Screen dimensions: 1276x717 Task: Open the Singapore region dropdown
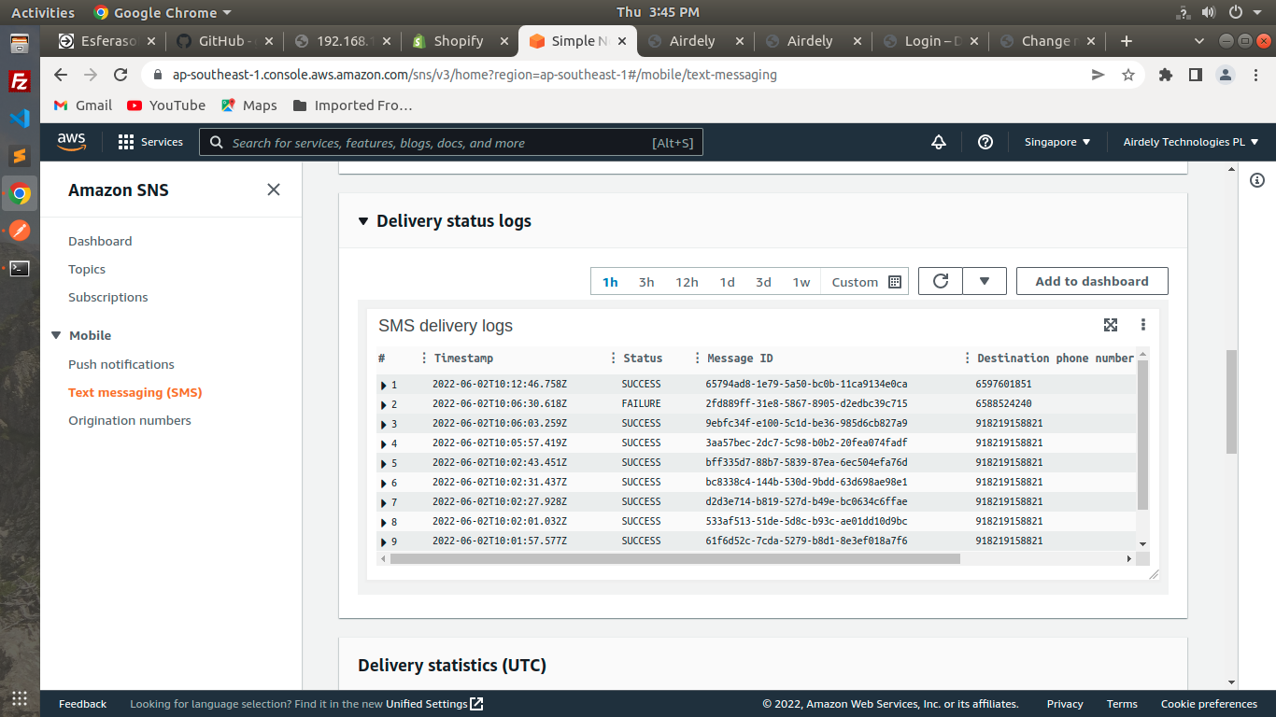tap(1056, 142)
